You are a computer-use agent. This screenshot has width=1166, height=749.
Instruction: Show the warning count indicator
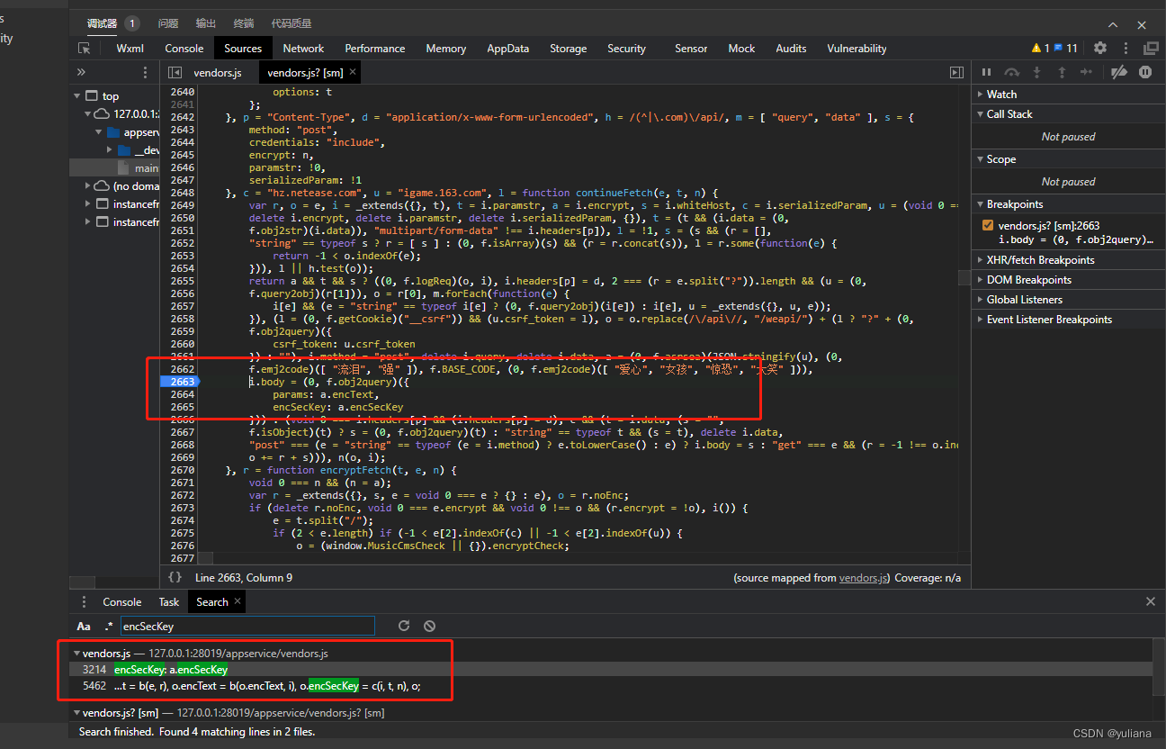[1039, 48]
